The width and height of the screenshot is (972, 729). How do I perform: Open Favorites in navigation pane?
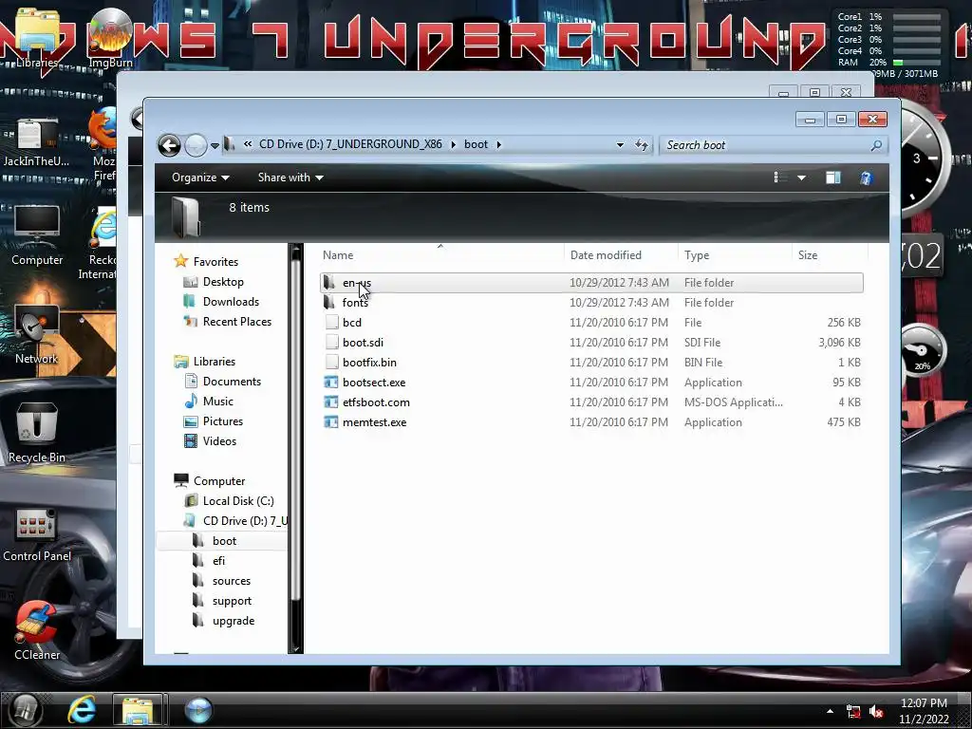(215, 262)
